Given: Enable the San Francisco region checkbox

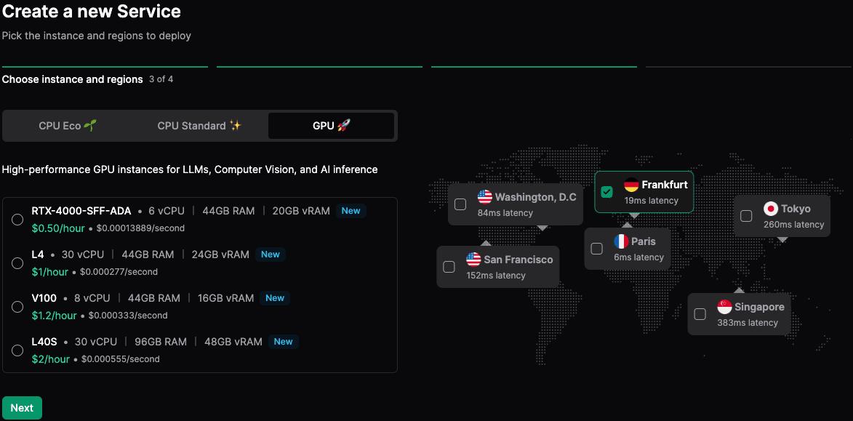Looking at the screenshot, I should pyautogui.click(x=449, y=267).
